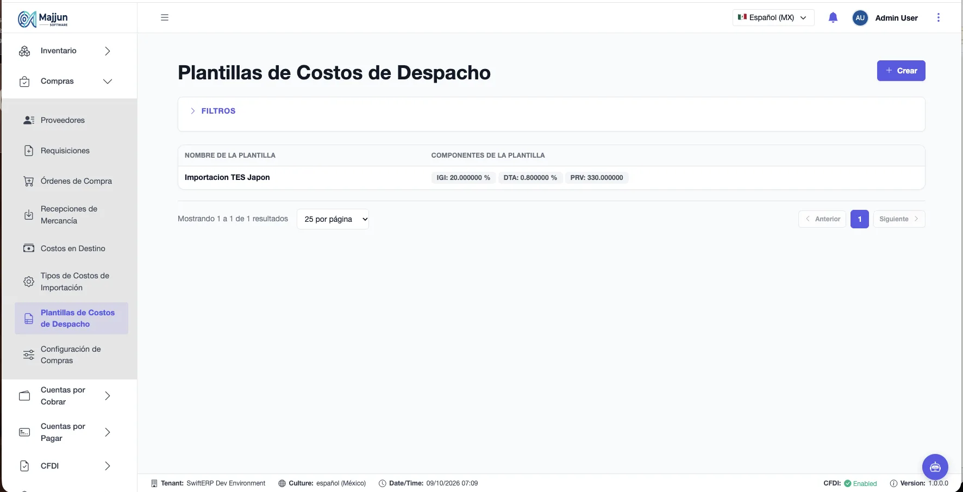Viewport: 963px width, 492px height.
Task: Click the CFDI file check icon
Action: coord(24,466)
